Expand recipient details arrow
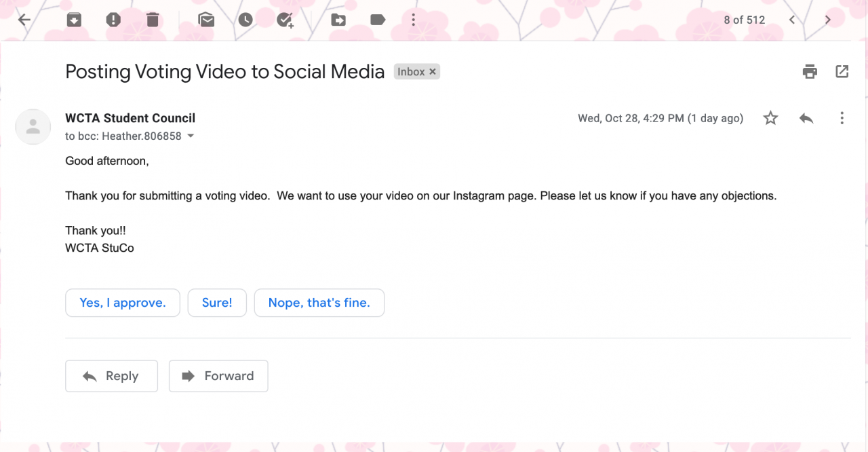Image resolution: width=868 pixels, height=452 pixels. point(191,136)
